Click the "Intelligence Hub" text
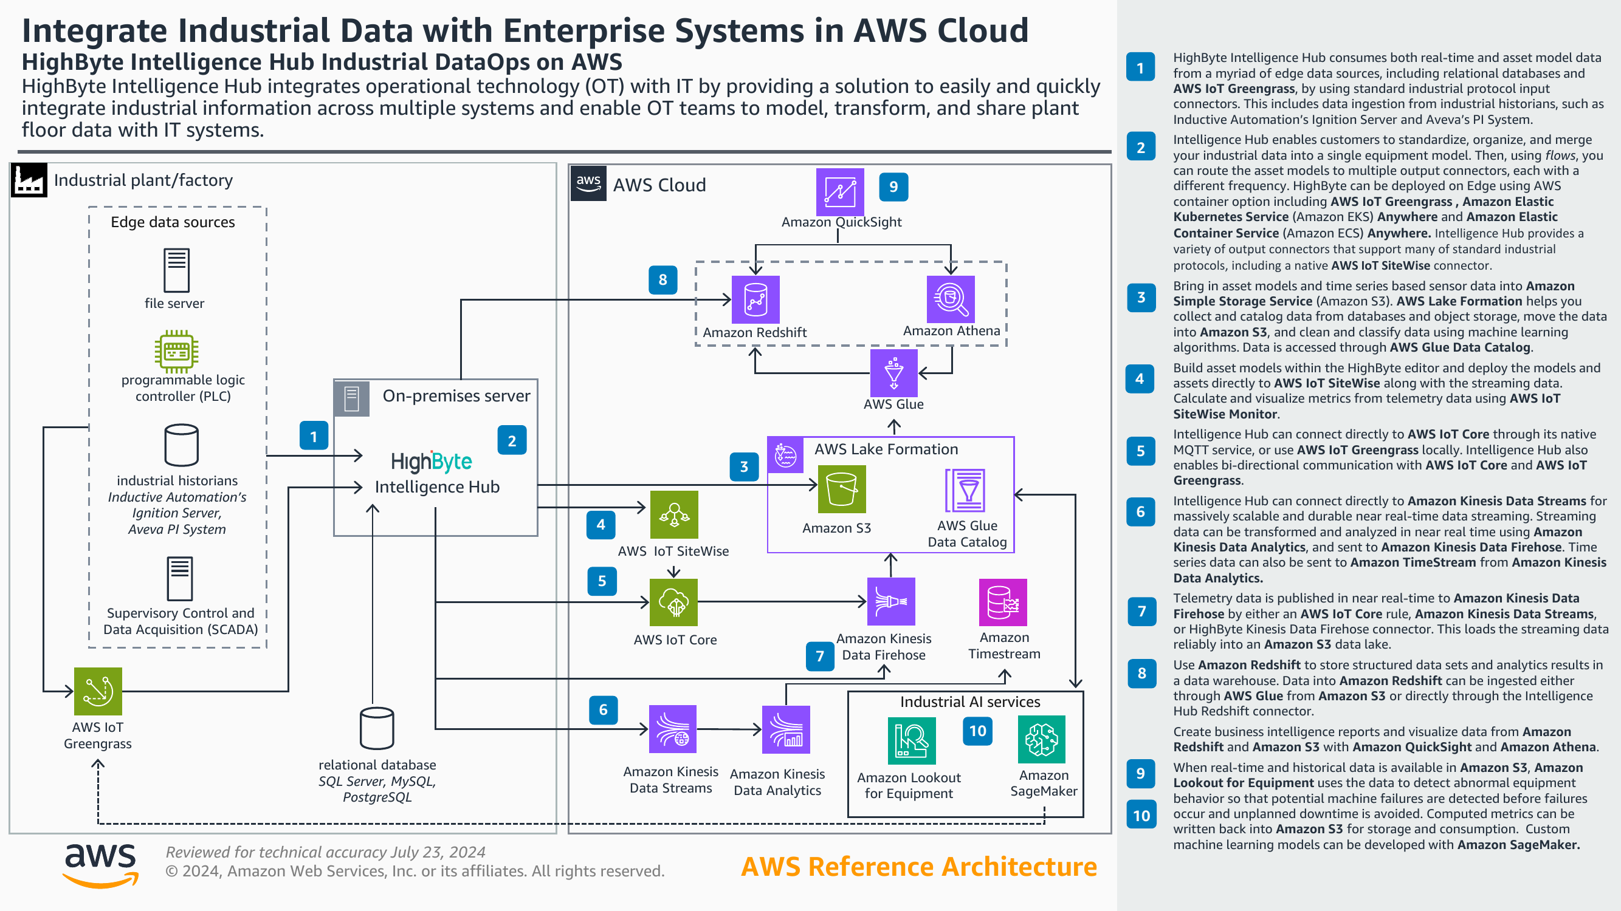Image resolution: width=1621 pixels, height=911 pixels. pos(438,486)
